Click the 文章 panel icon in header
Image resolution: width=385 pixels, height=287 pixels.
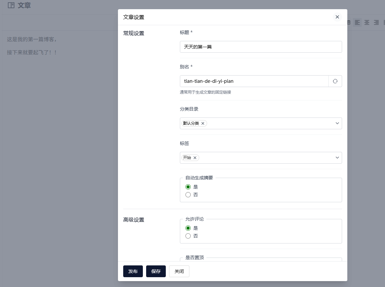11,5
